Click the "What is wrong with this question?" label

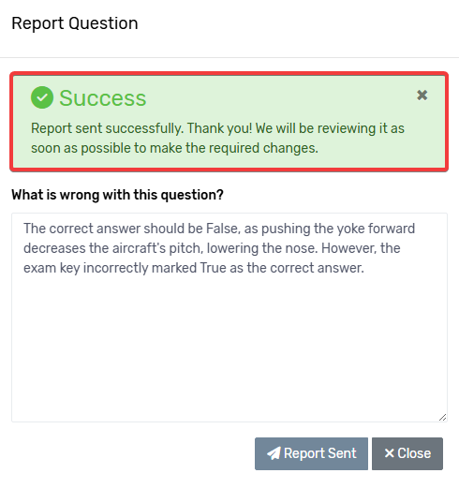[117, 195]
